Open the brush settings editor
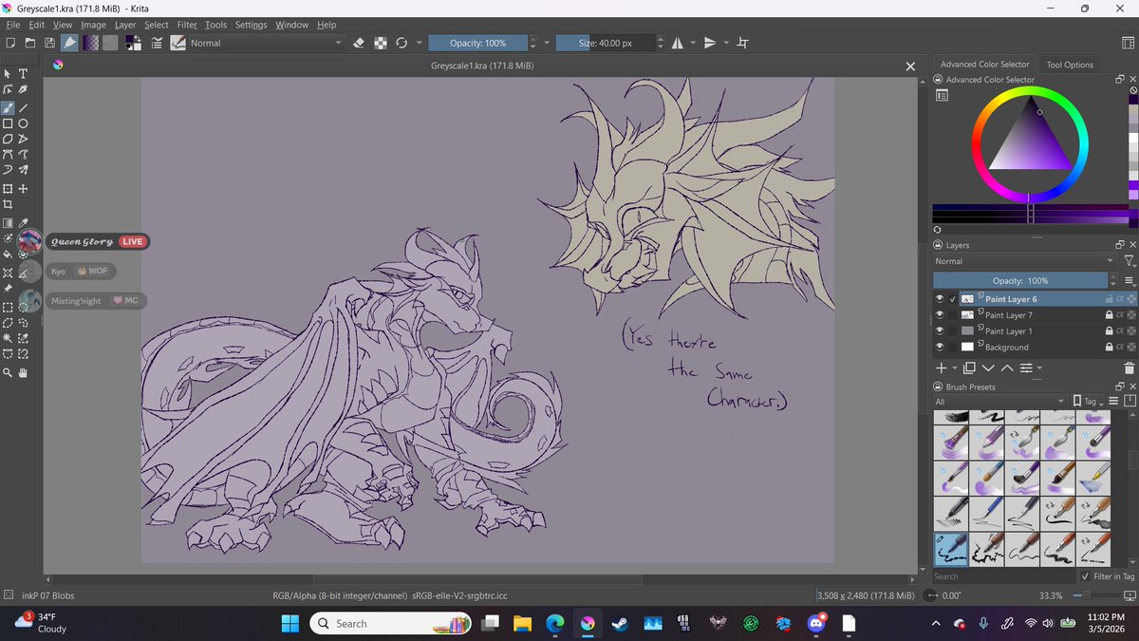Image resolution: width=1139 pixels, height=641 pixels. (157, 43)
